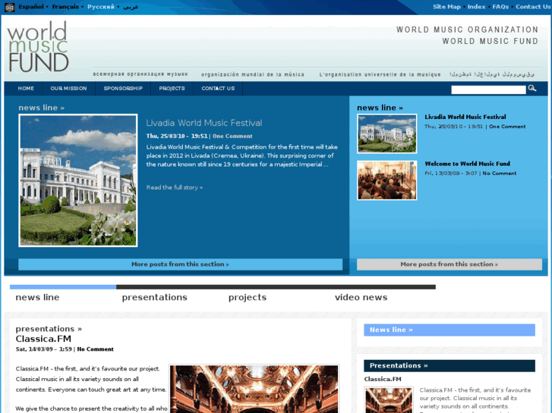Screen dimensions: 552x413
Task: Select the presentations tab
Action: pyautogui.click(x=155, y=297)
